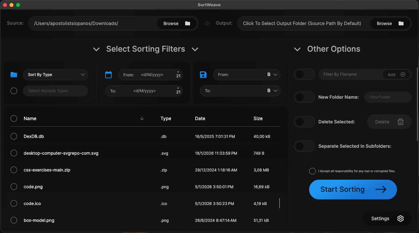Sort the file list by Date column
The image size is (419, 233).
[x=200, y=118]
